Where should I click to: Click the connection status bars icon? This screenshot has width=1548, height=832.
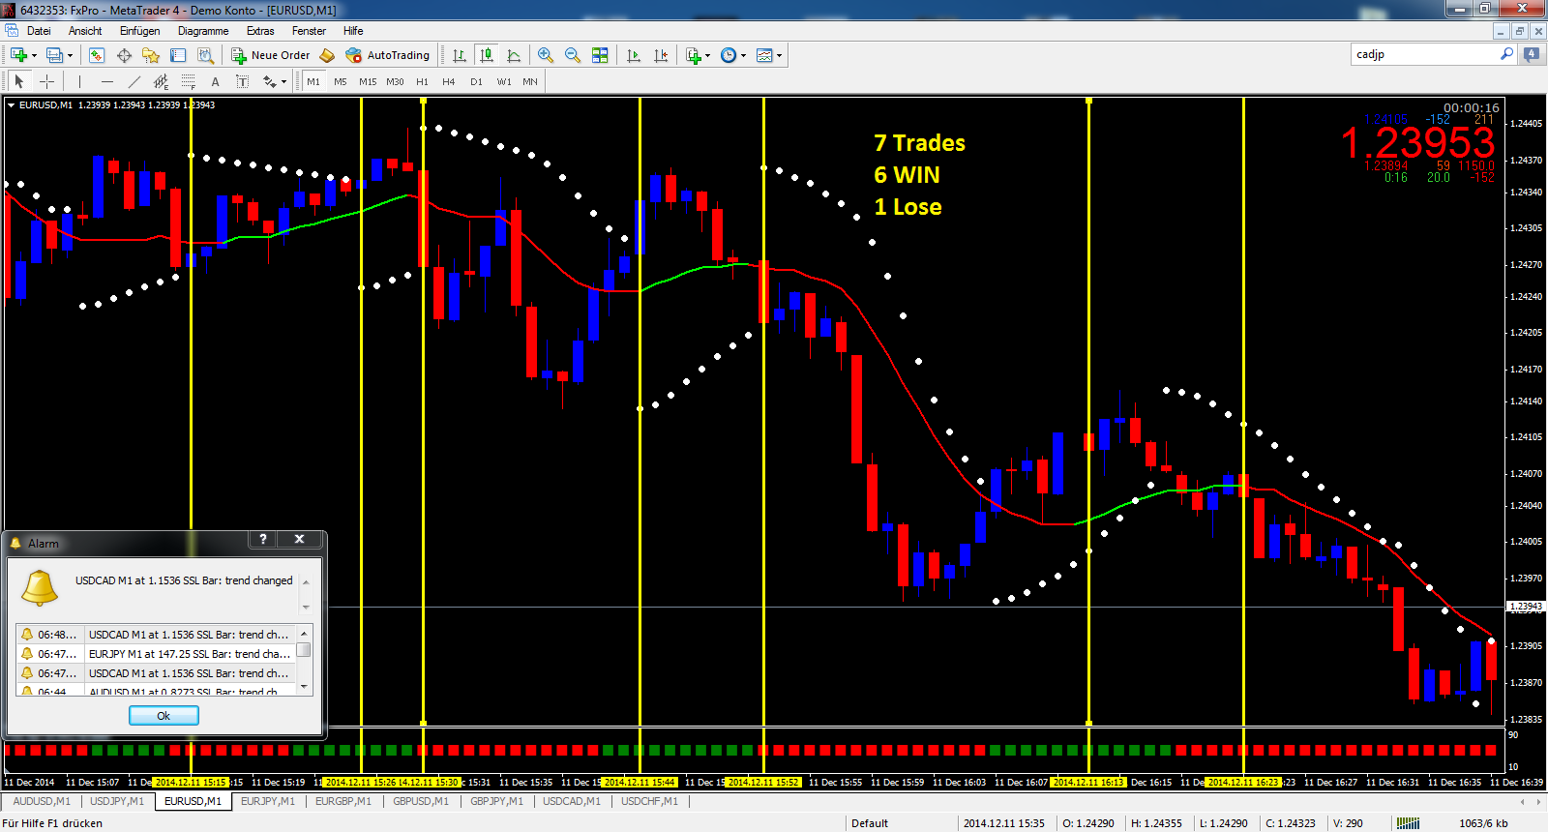1408,823
